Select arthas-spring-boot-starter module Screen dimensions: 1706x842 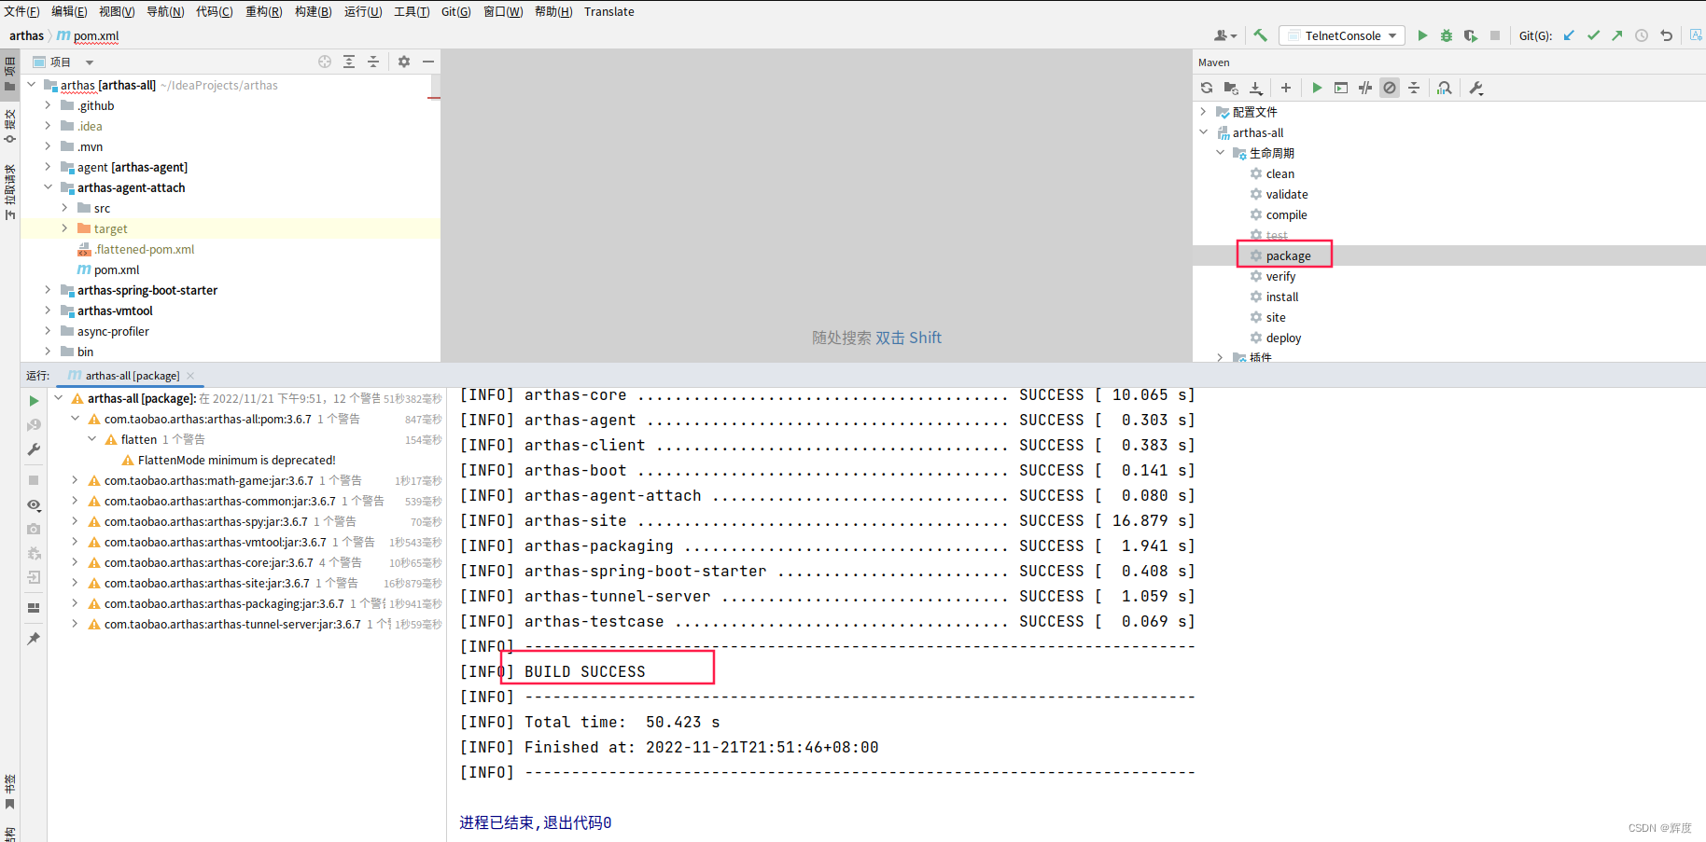(x=147, y=290)
